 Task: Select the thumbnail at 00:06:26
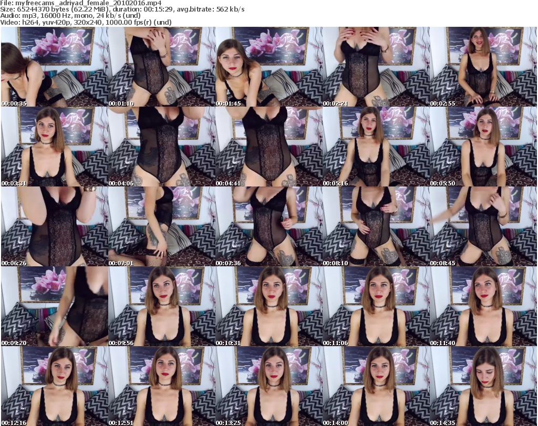click(54, 226)
